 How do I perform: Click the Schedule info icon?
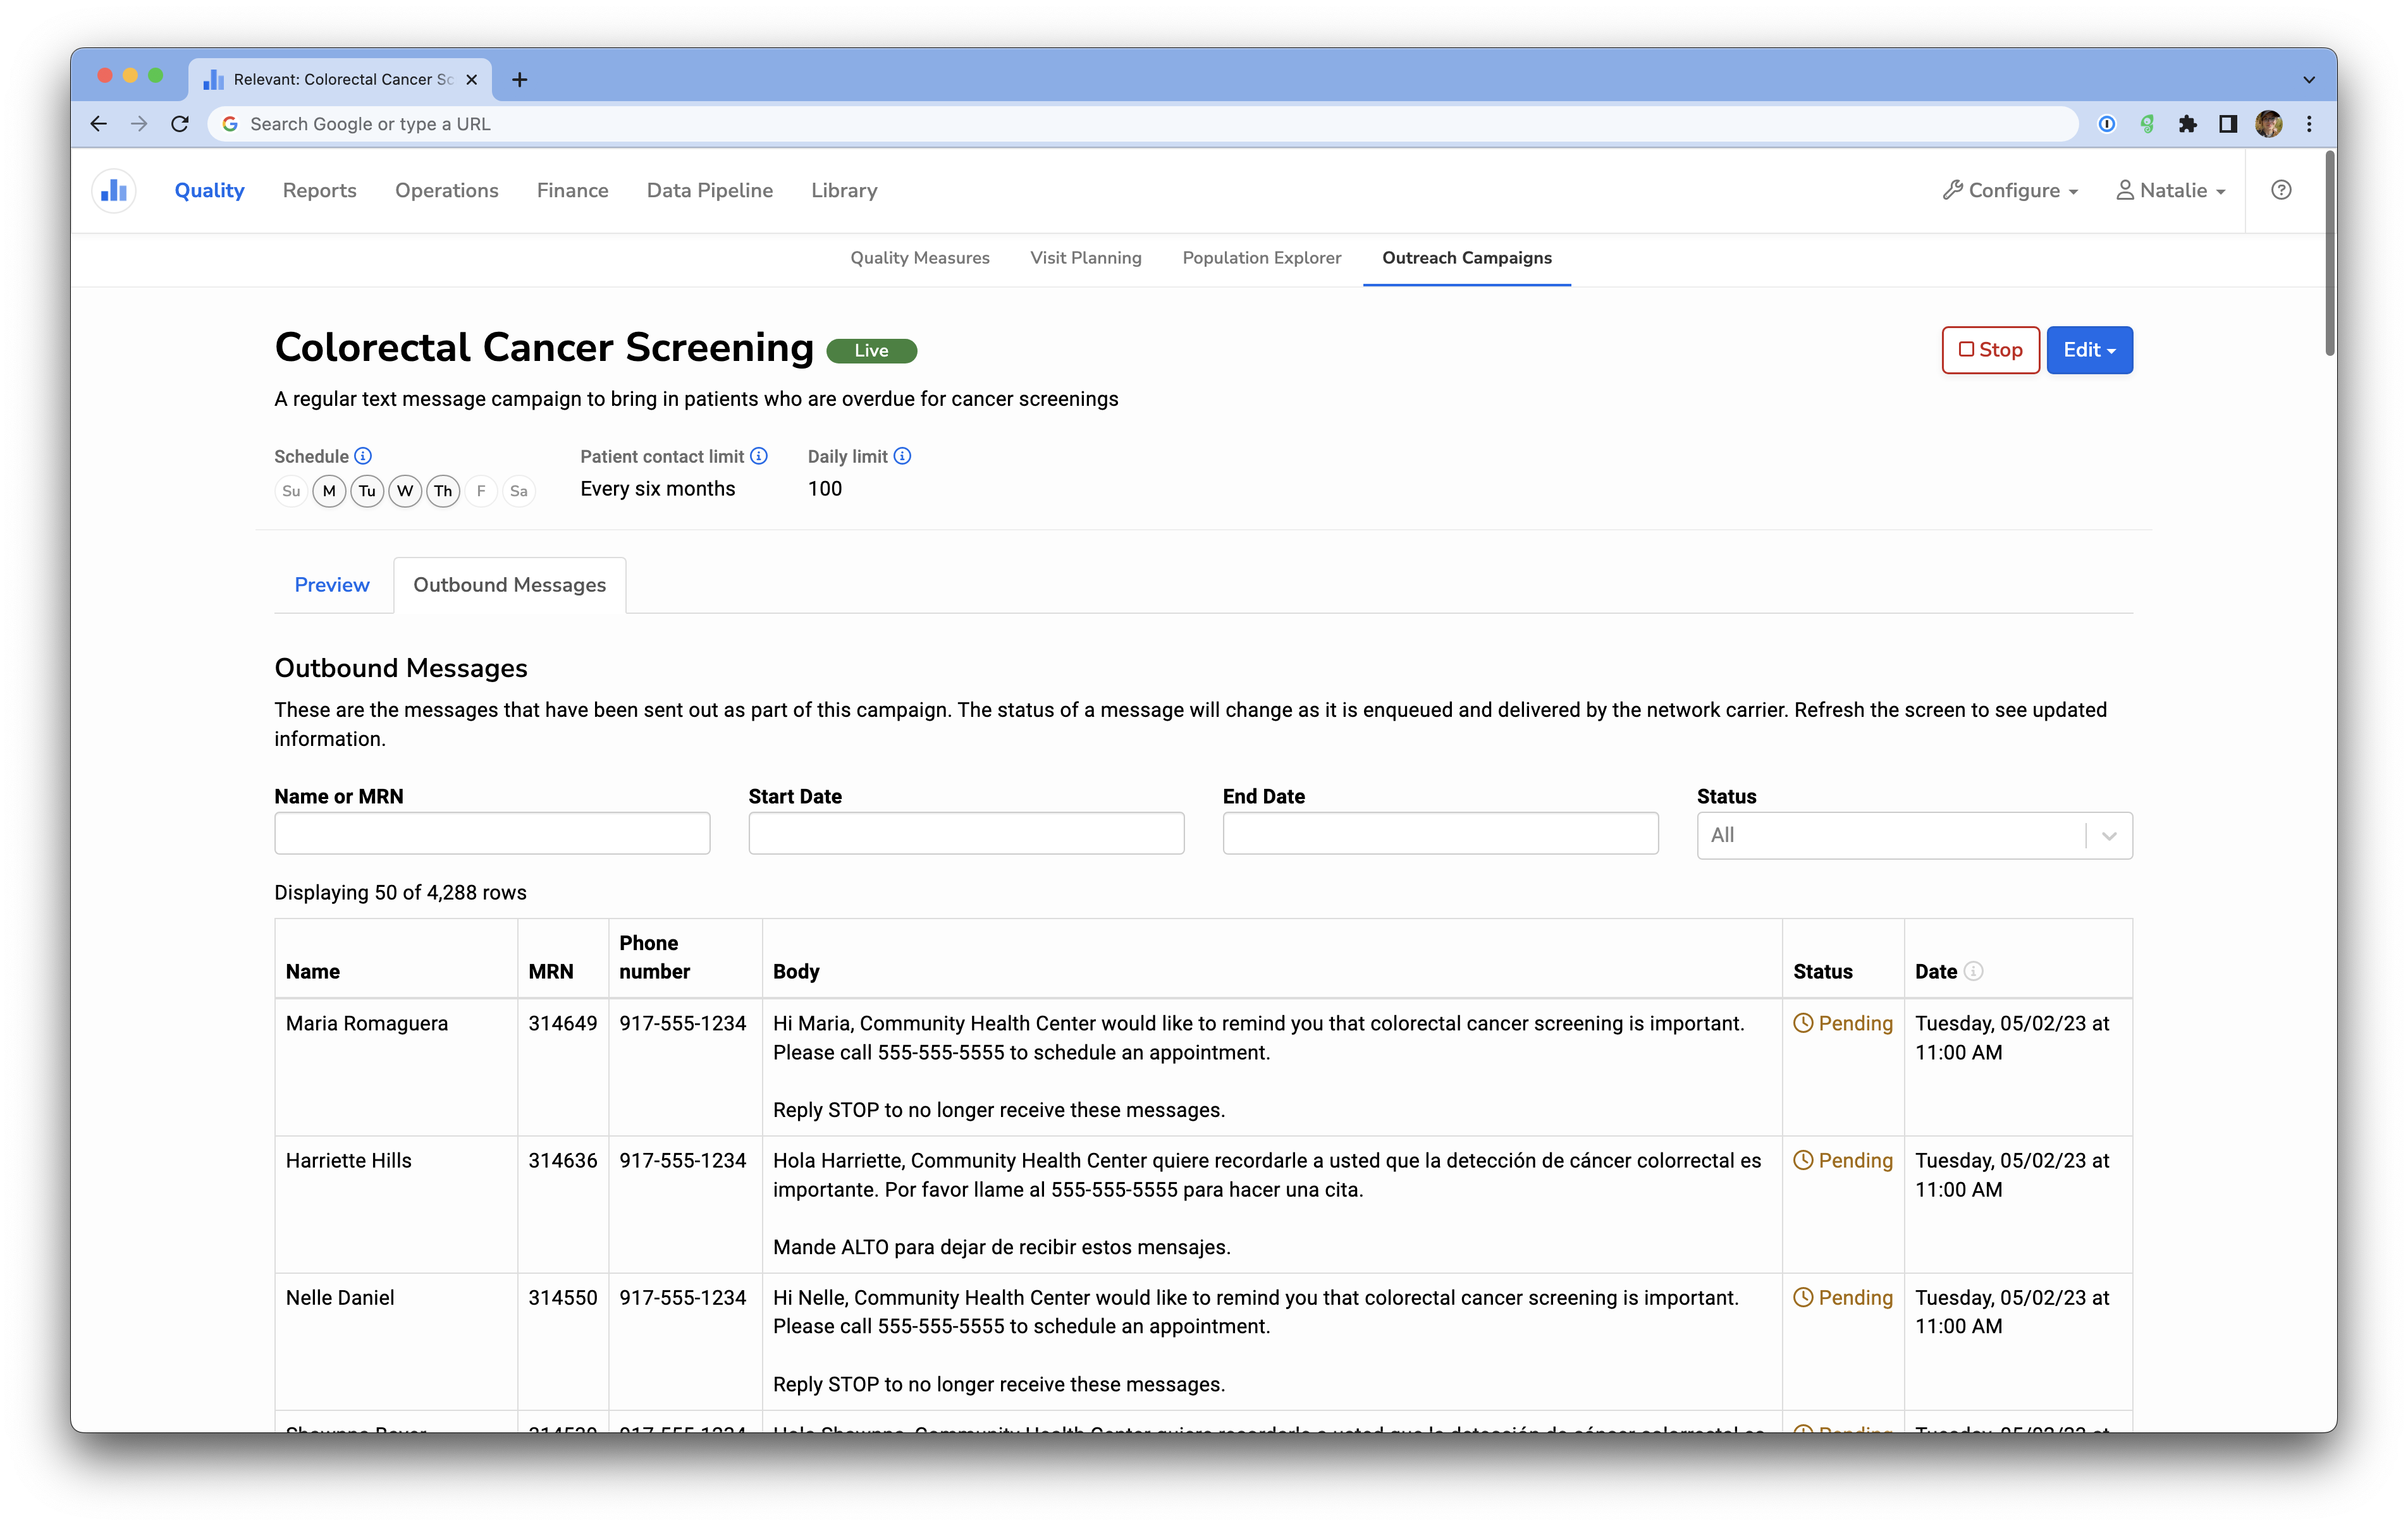(x=363, y=456)
